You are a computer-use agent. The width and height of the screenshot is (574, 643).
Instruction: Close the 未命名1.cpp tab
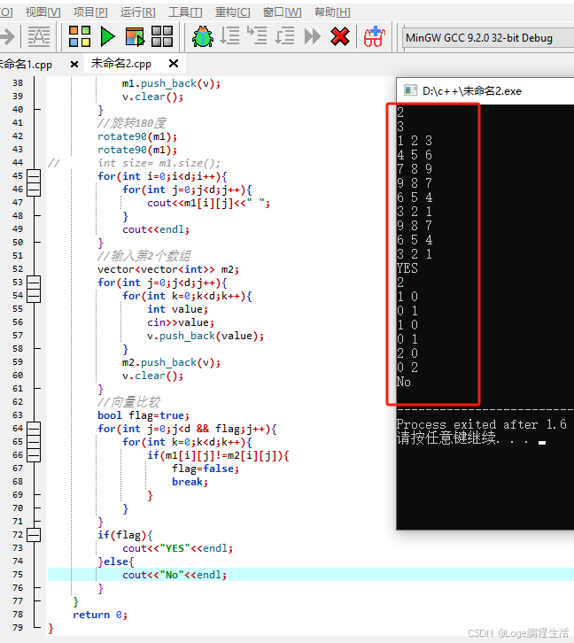coord(74,64)
